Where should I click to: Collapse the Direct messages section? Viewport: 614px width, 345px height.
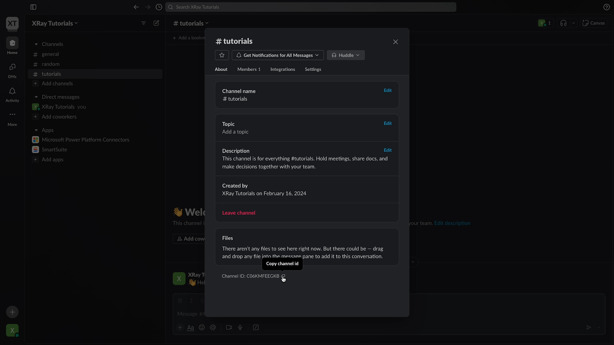click(x=36, y=97)
